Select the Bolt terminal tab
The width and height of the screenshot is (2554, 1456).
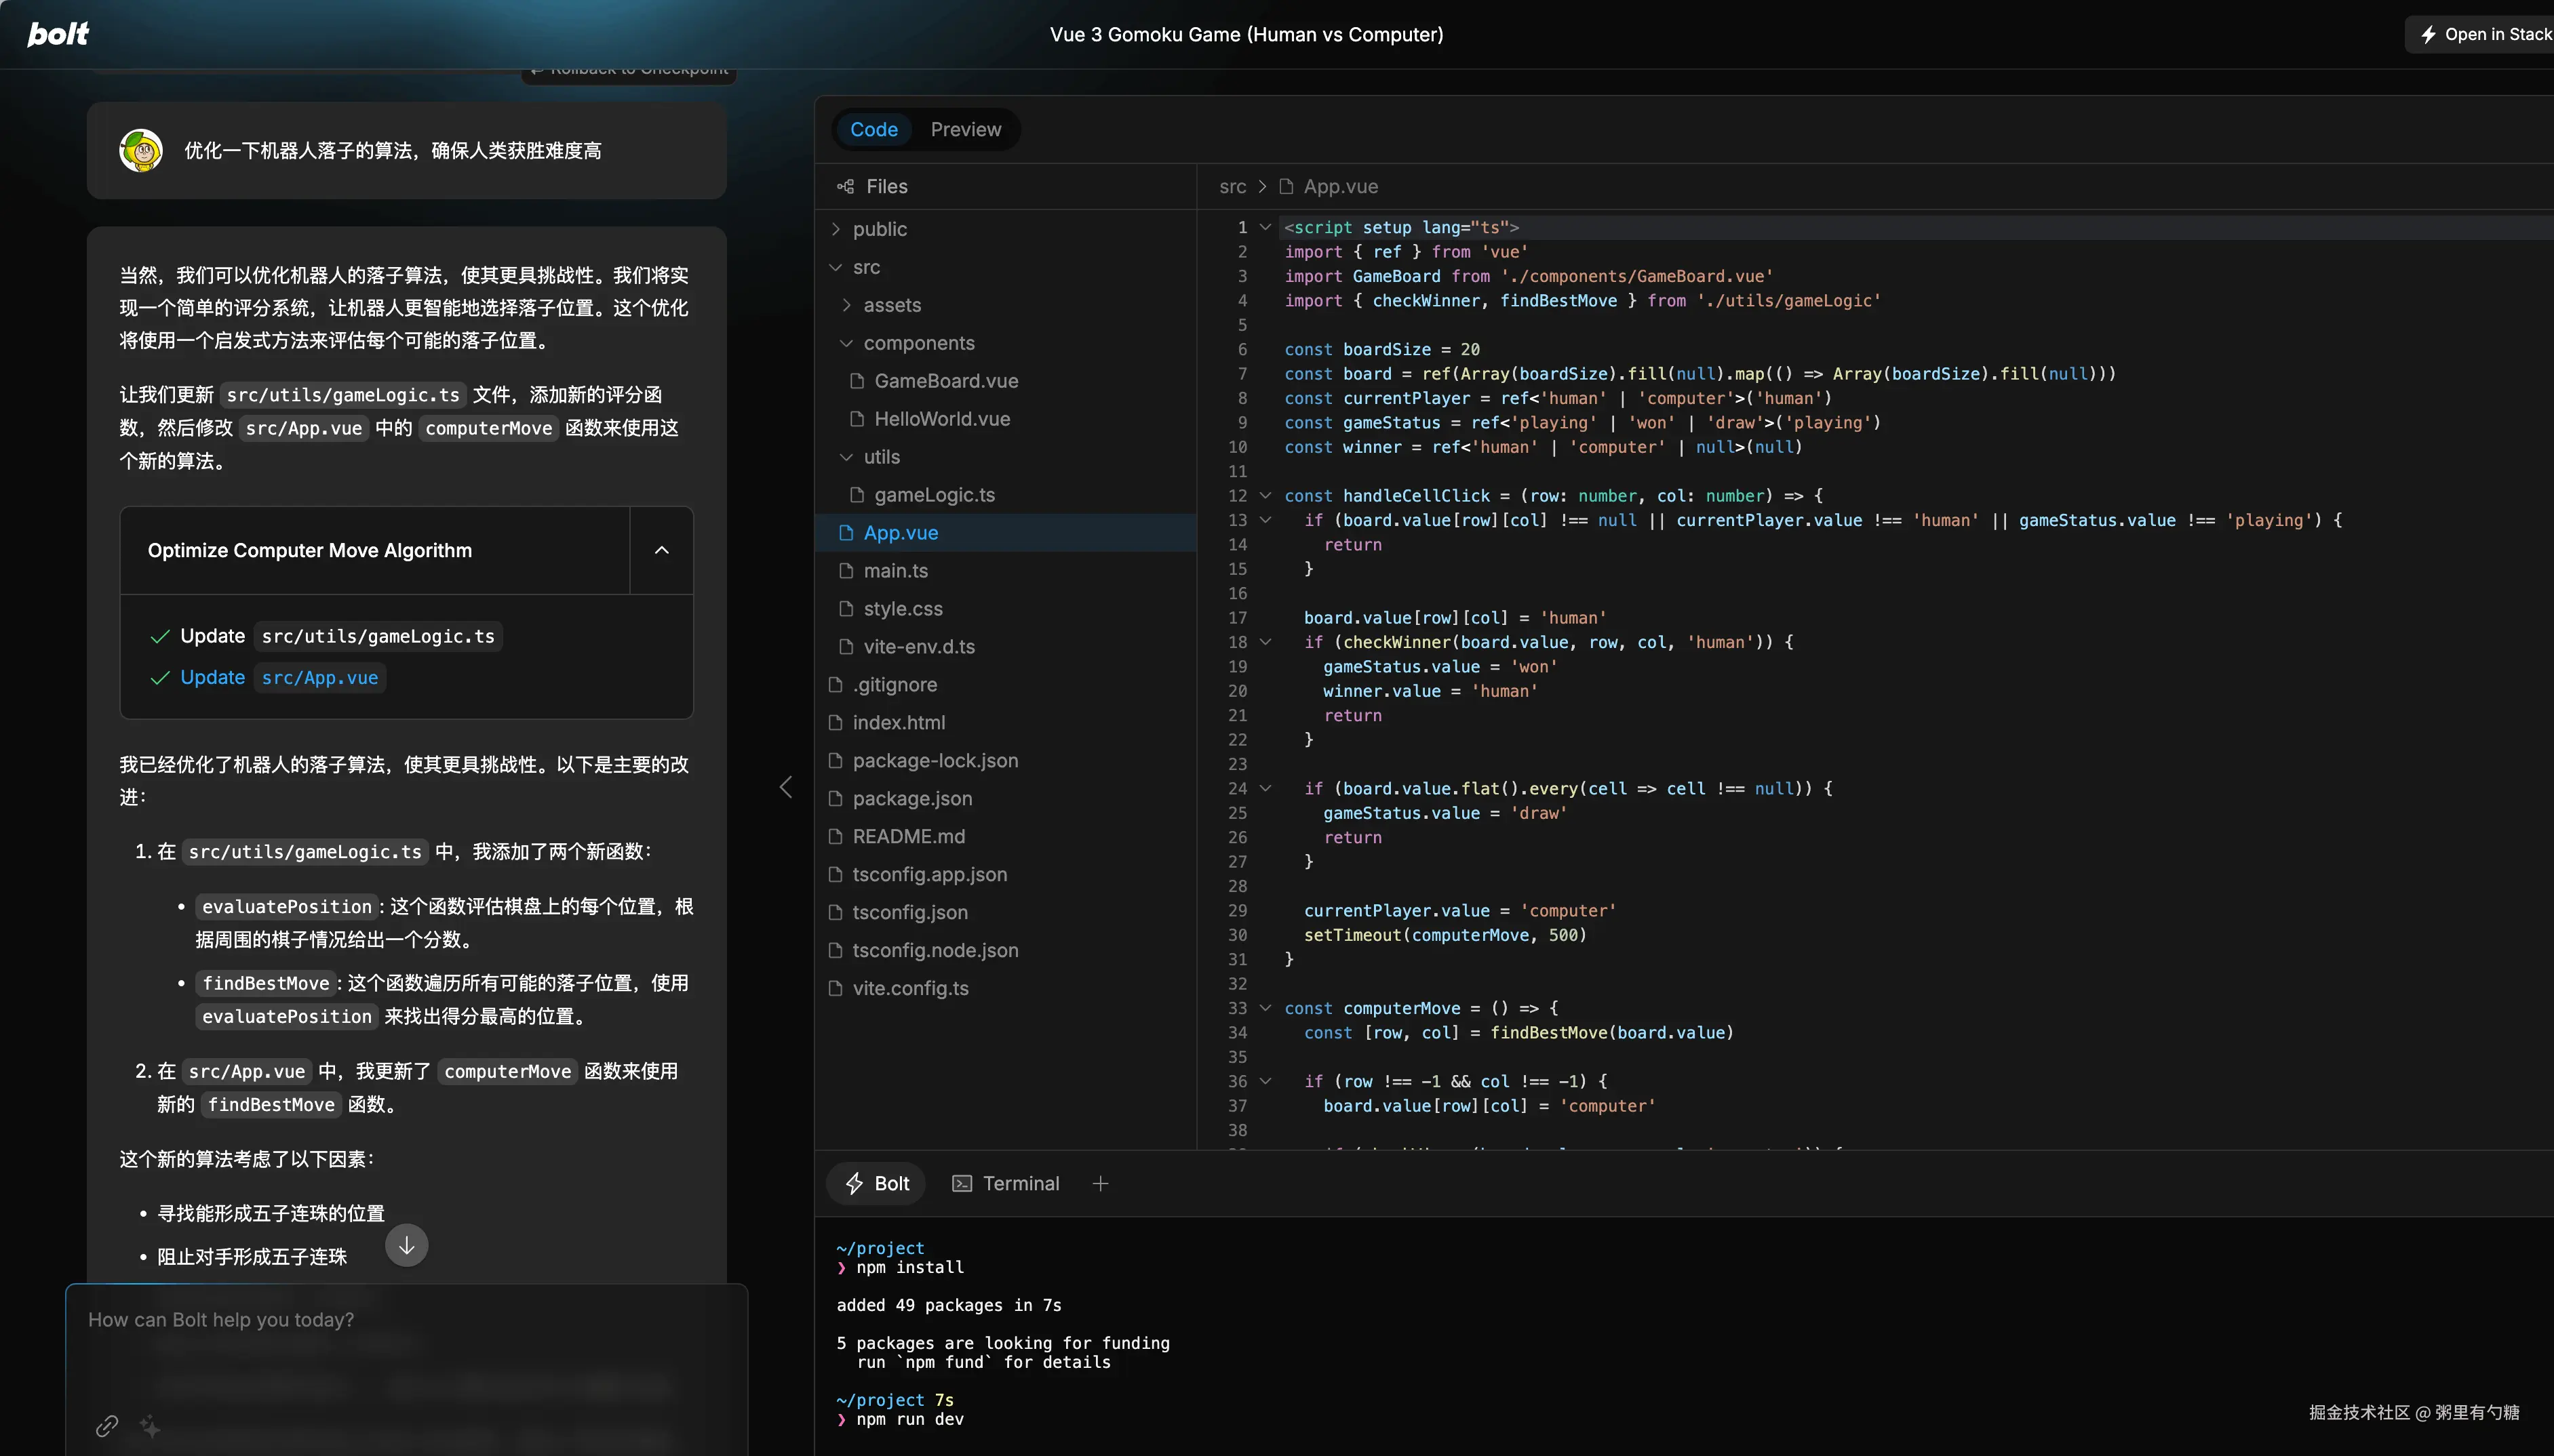coord(878,1183)
